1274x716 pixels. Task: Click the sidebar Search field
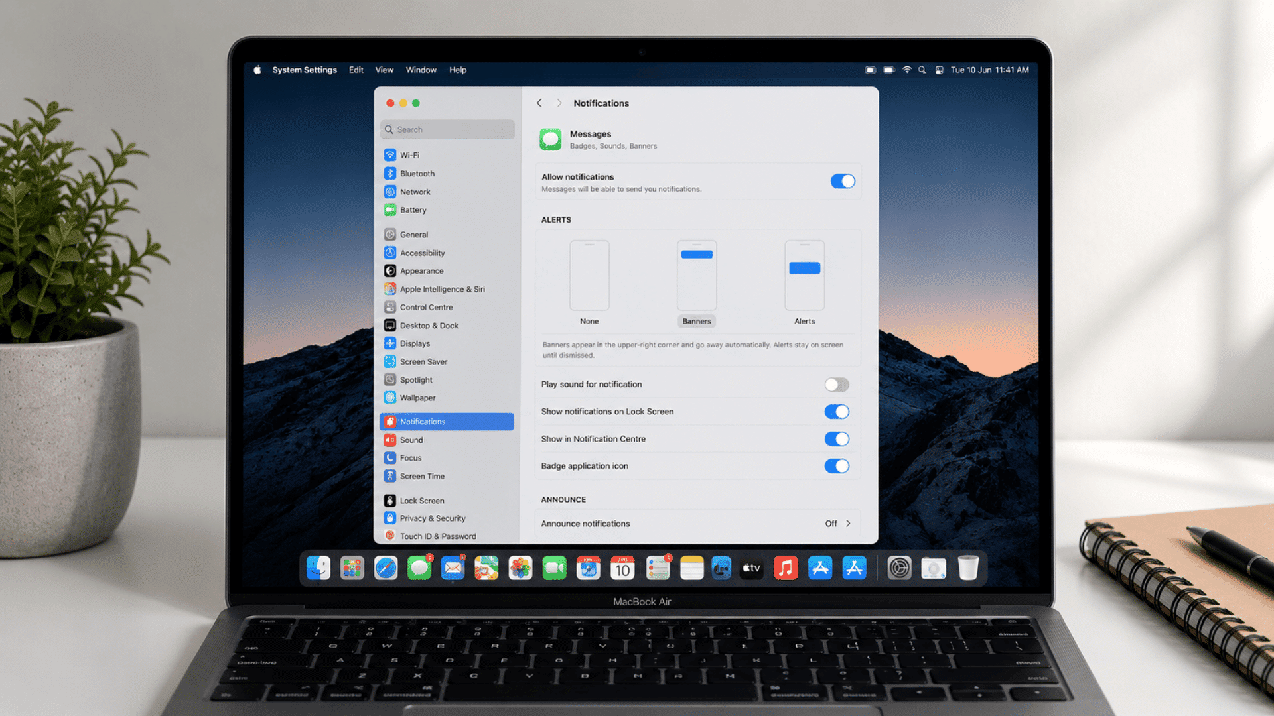(x=447, y=129)
